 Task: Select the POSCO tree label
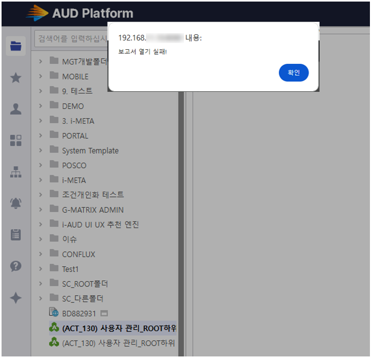pos(74,166)
